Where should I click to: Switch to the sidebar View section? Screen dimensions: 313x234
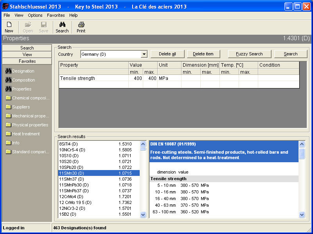pyautogui.click(x=27, y=55)
